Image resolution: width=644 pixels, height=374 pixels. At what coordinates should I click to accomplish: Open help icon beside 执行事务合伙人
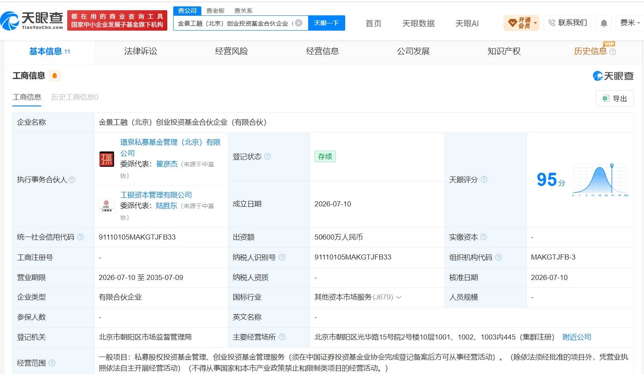pos(72,180)
